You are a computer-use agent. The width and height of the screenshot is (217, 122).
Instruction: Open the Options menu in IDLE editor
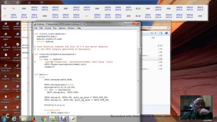[x=62, y=28]
